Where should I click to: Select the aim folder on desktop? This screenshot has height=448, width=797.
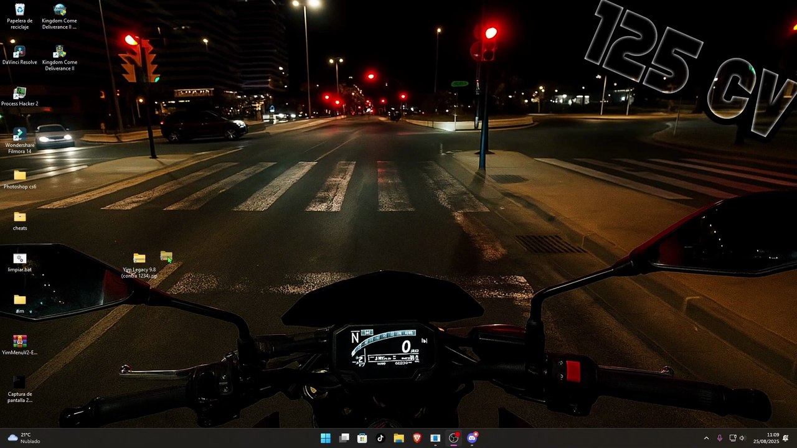[x=20, y=304]
